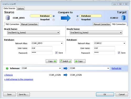Click Add schemas to the comparison link
131x99 pixels.
pyautogui.click(x=19, y=79)
